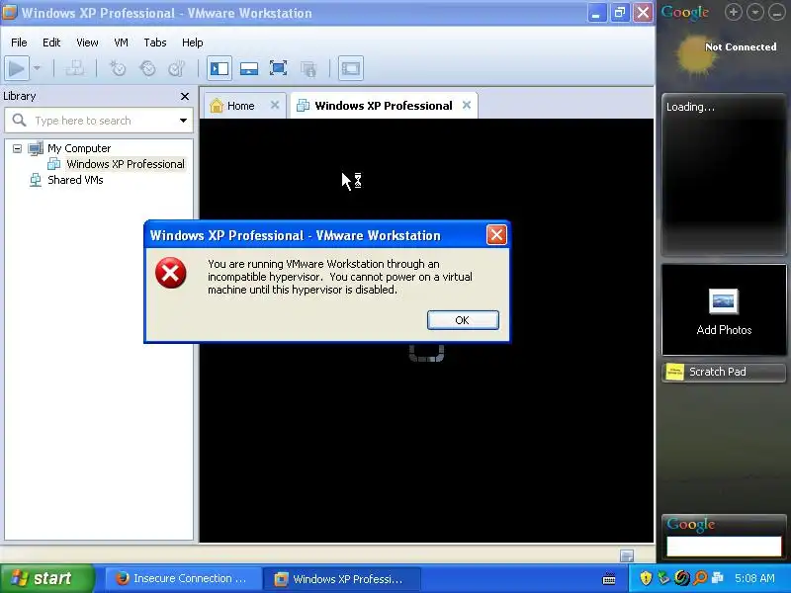Open the VM menu
This screenshot has width=791, height=593.
click(121, 42)
